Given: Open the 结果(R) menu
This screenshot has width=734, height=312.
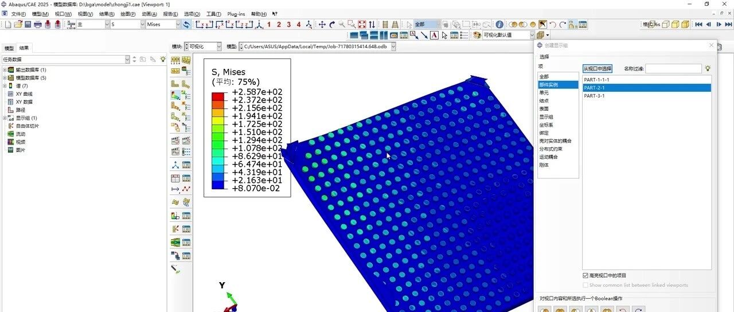Looking at the screenshot, I should [x=107, y=14].
